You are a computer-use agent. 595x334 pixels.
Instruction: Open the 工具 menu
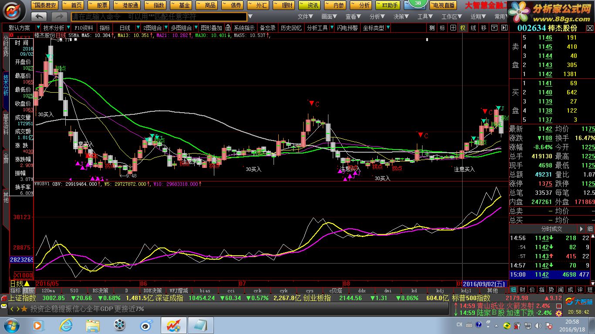[x=425, y=17]
